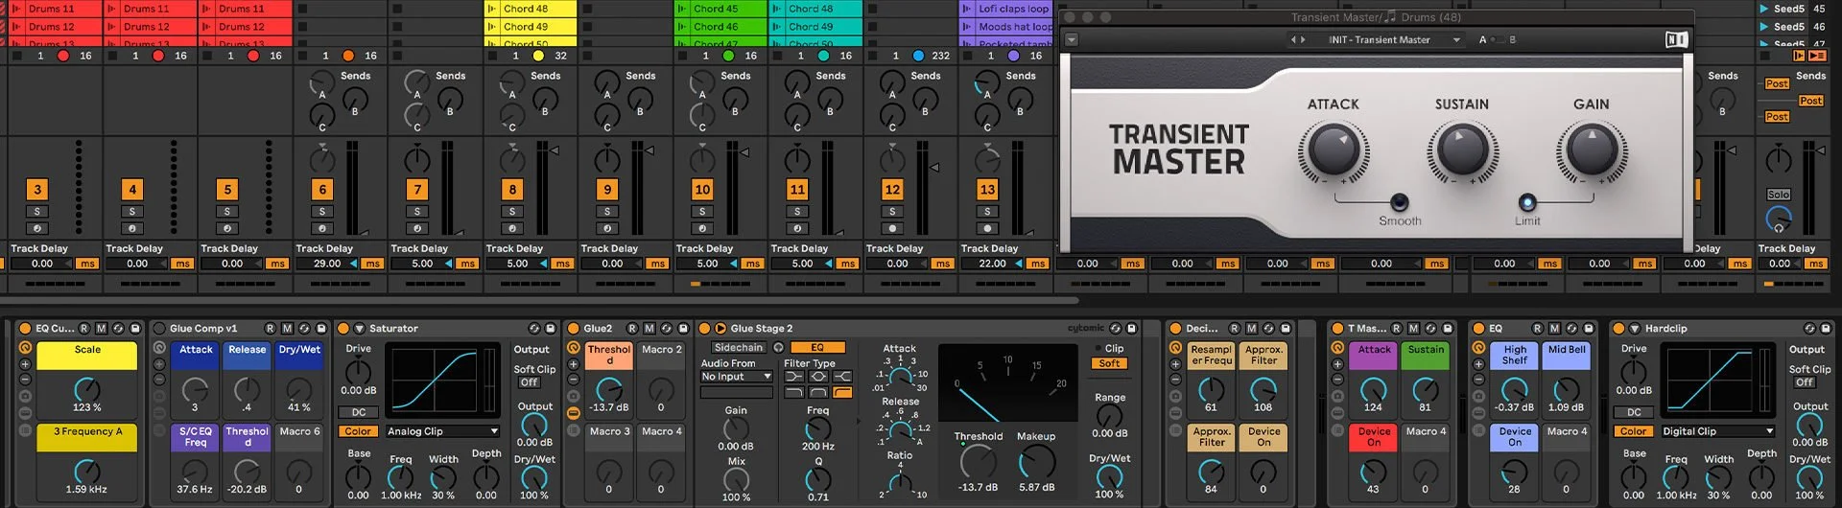1842x508 pixels.
Task: Click the ATTACK knob in Transient Master
Action: click(x=1333, y=150)
